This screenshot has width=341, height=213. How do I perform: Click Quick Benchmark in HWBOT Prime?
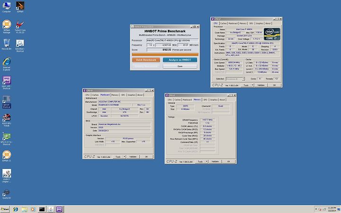(x=146, y=60)
